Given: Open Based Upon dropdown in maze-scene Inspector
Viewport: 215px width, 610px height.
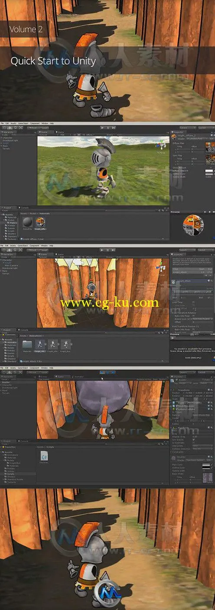Looking at the screenshot, I should tap(202, 319).
